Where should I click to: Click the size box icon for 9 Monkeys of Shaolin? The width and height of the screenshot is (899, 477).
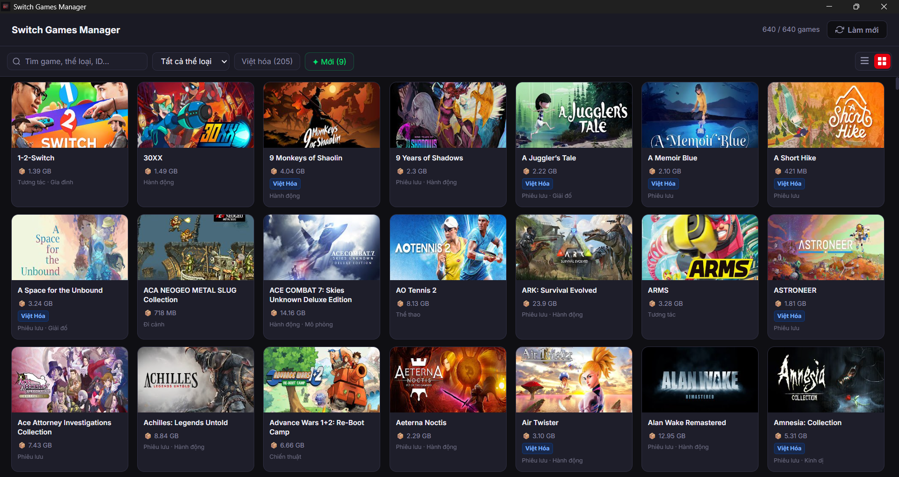tap(274, 172)
